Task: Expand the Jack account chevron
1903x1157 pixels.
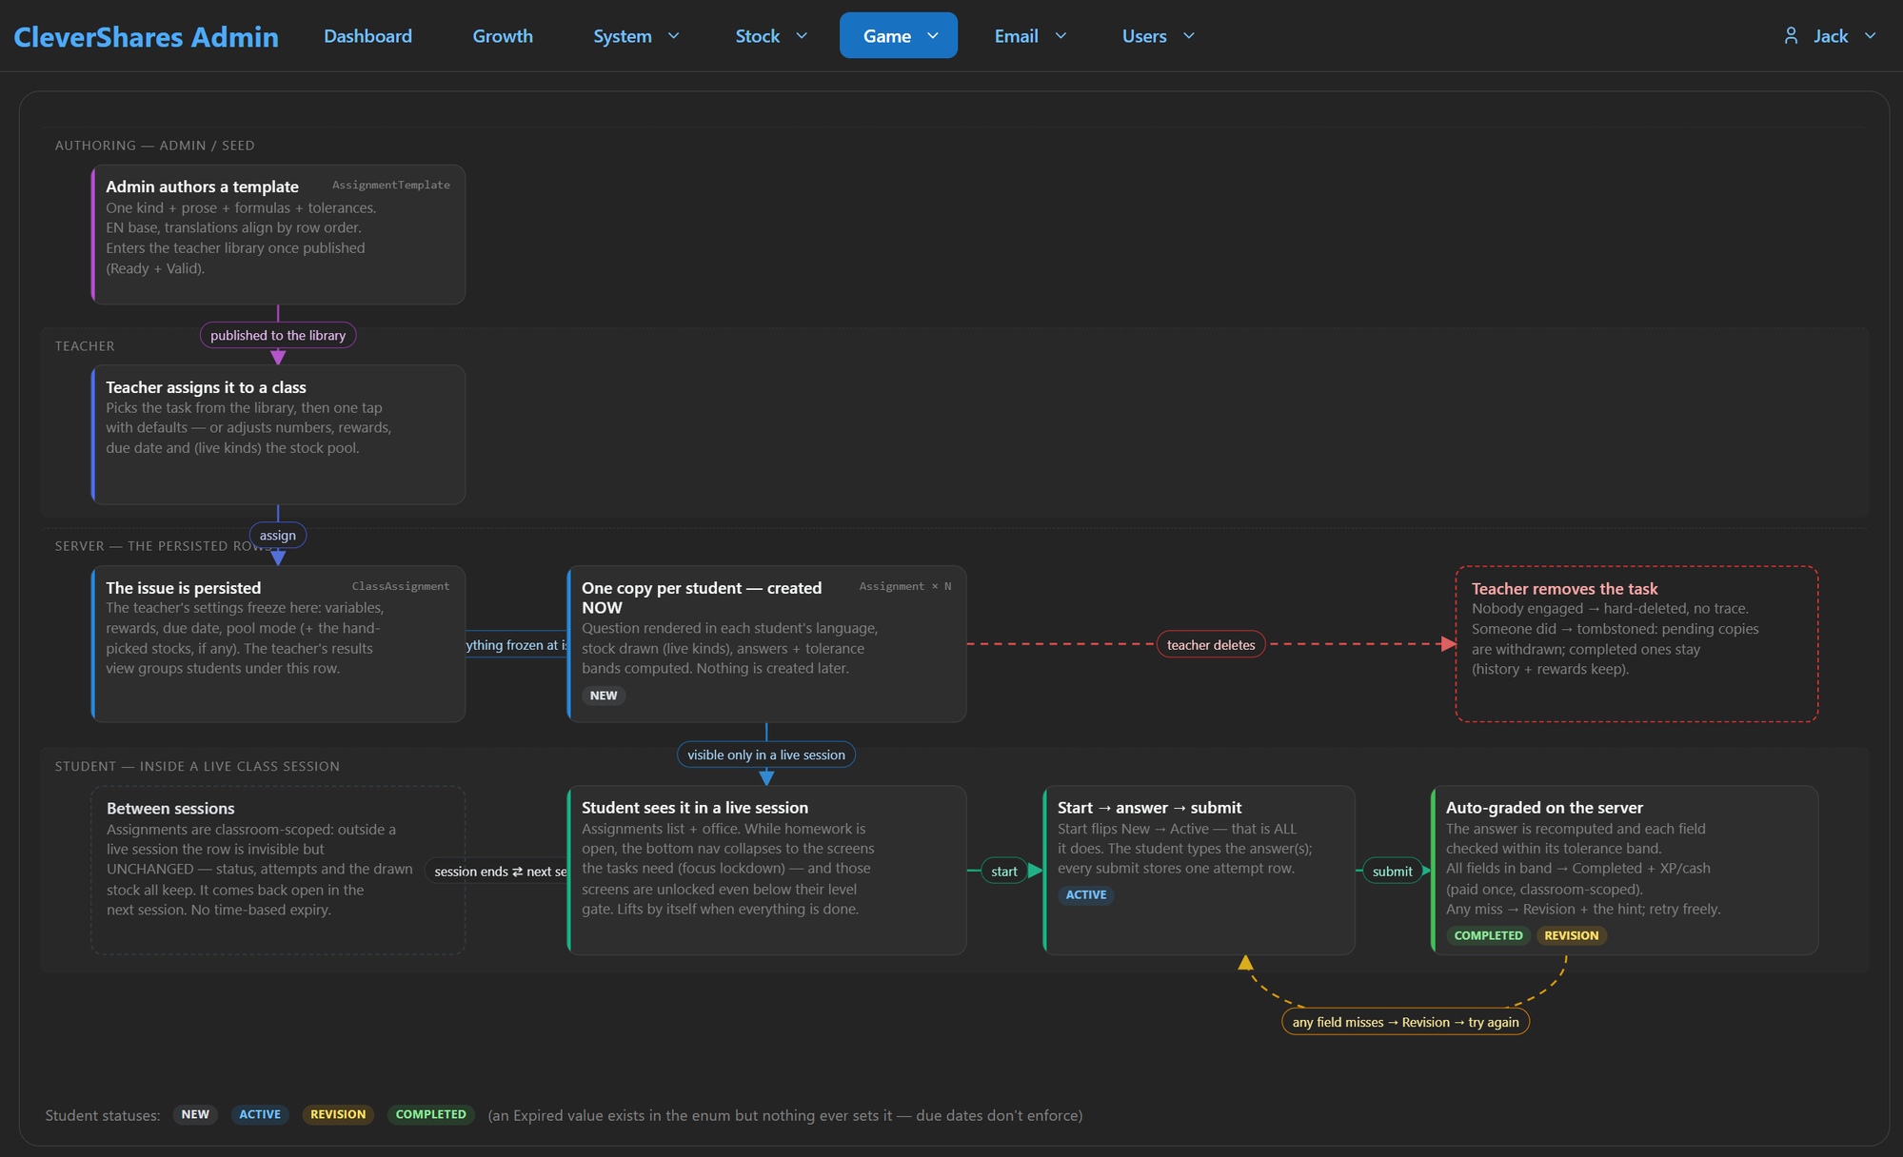Action: point(1871,36)
